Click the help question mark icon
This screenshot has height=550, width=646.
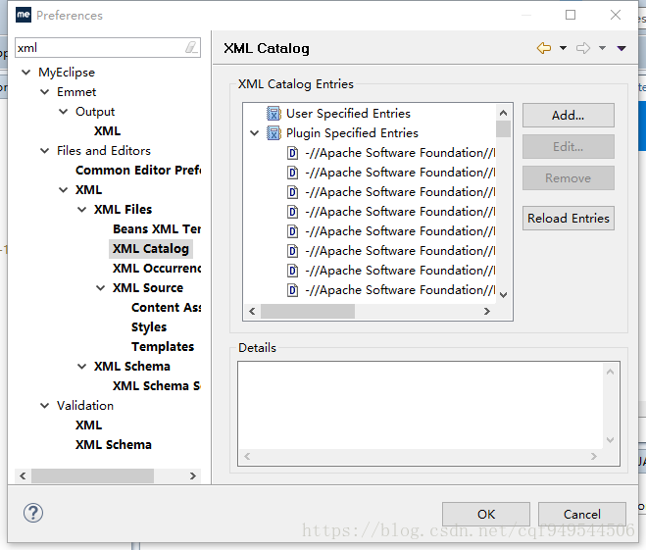[x=33, y=513]
